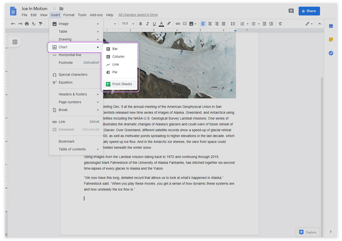This screenshot has height=241, width=342.
Task: Click the Explore button
Action: pos(308,232)
